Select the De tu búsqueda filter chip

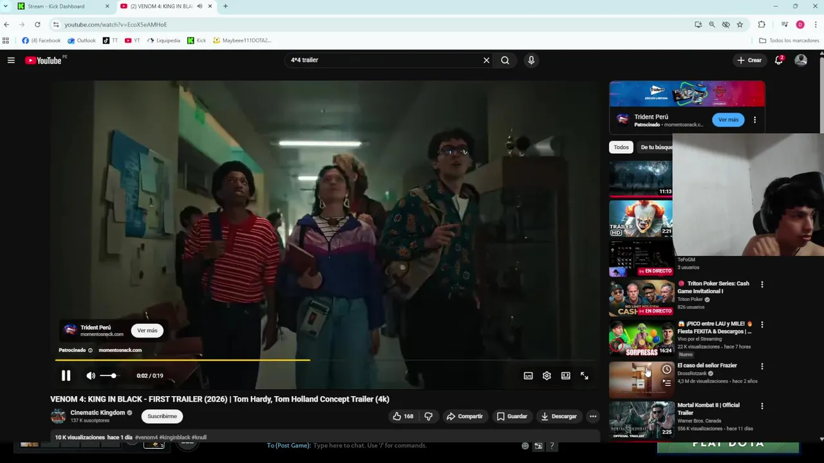(x=655, y=147)
